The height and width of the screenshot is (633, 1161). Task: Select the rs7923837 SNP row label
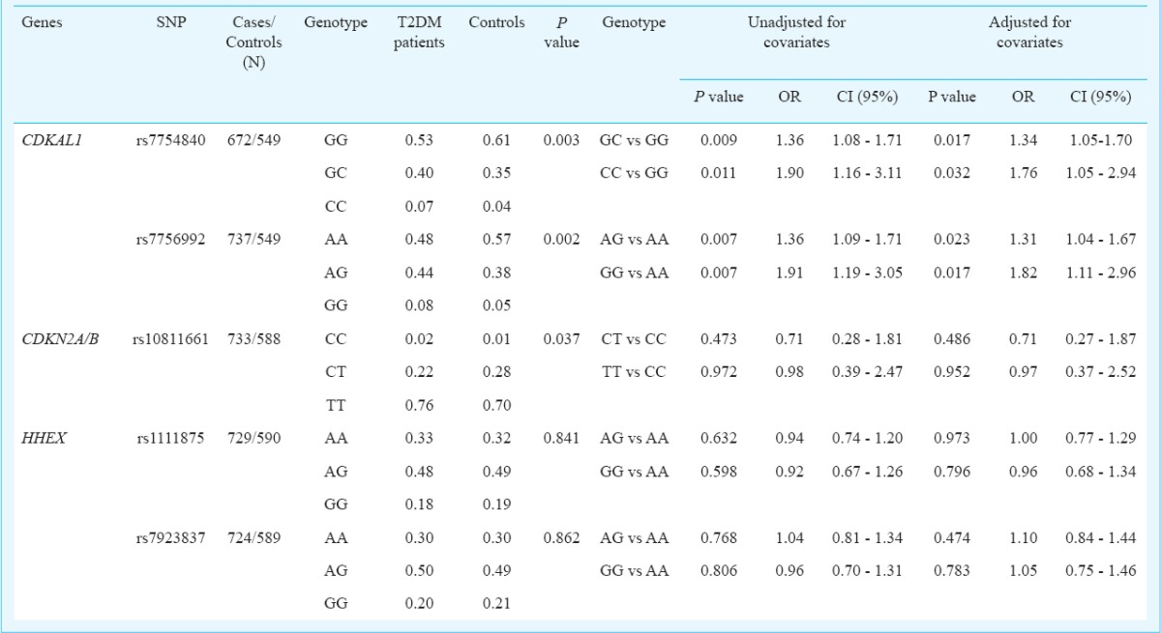point(170,537)
